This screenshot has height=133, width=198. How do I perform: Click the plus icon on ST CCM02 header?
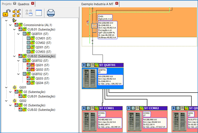(x=129, y=108)
